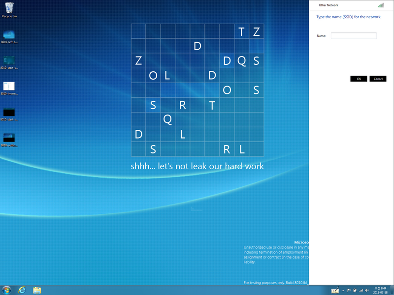Click the power/device tray icon
The image size is (394, 295).
[x=355, y=290]
